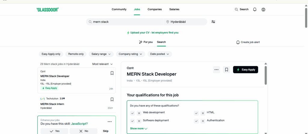Open the notifications bell icon
This screenshot has height=134, width=308.
pos(255,10)
